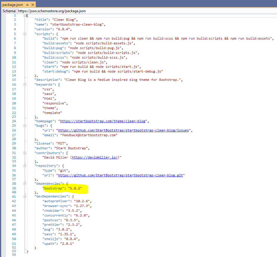277x257 pixels.
Task: Click the "1.35.1" sass version value
Action: (66, 234)
